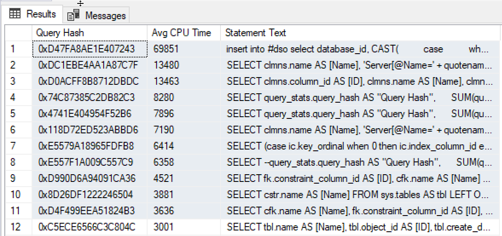Image resolution: width=502 pixels, height=236 pixels.
Task: Select the Avg CPU Time column header
Action: coord(184,33)
